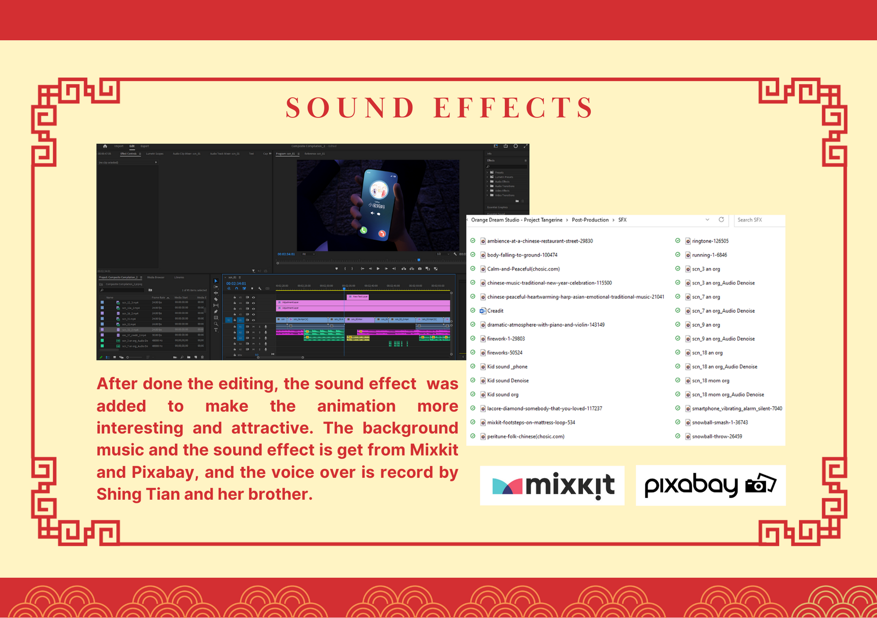Image resolution: width=877 pixels, height=618 pixels.
Task: Switch to Media Browser tab
Action: [156, 277]
